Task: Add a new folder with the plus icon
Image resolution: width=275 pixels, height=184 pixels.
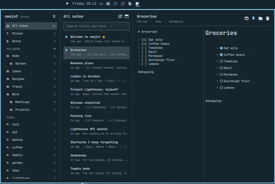Action: coord(54,49)
